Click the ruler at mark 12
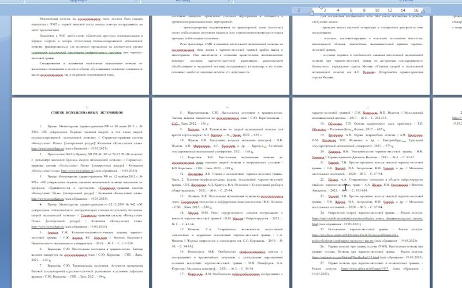Image resolution: width=462 pixels, height=288 pixels. click(x=390, y=10)
